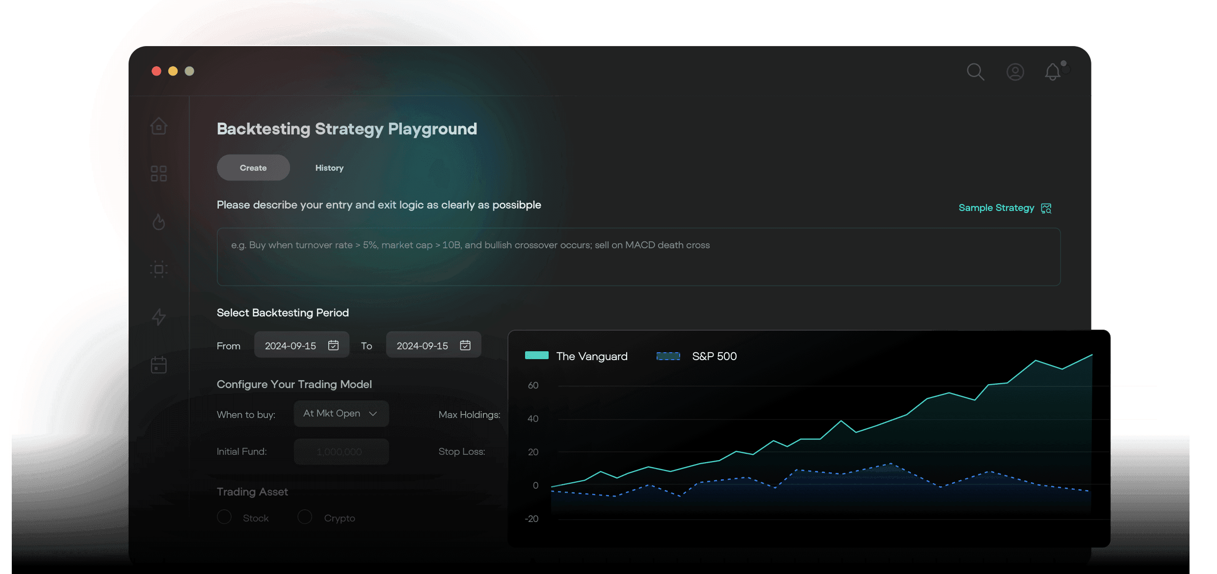Open the home icon in sidebar
Image resolution: width=1217 pixels, height=574 pixels.
coord(159,126)
